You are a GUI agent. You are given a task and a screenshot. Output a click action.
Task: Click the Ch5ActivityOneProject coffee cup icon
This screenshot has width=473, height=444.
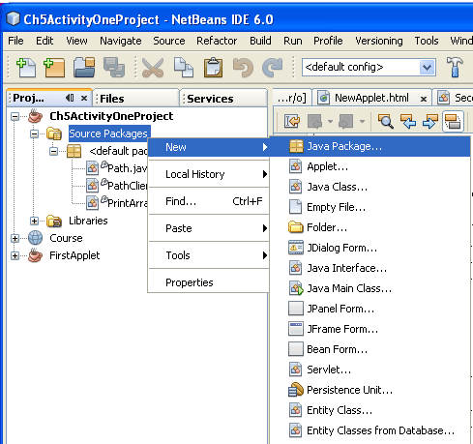pyautogui.click(x=35, y=116)
